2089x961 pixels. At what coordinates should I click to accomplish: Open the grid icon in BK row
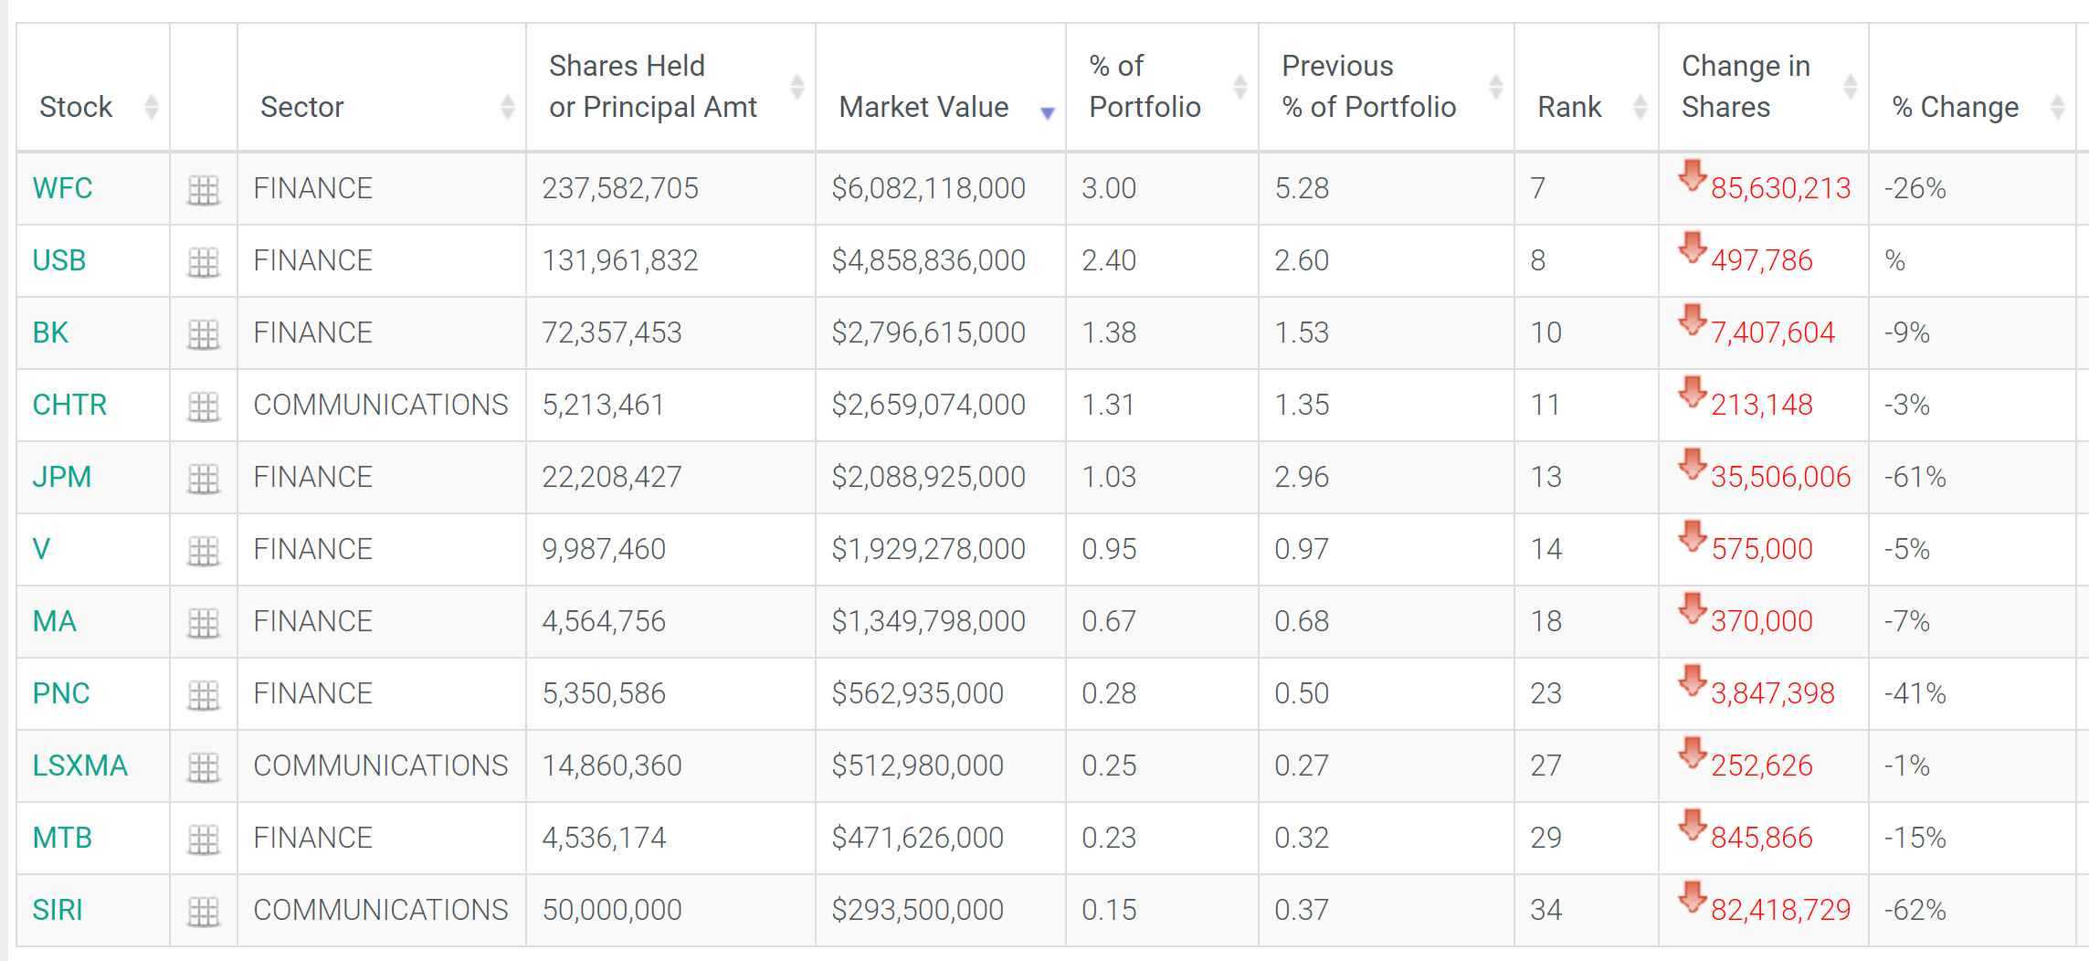(x=203, y=334)
